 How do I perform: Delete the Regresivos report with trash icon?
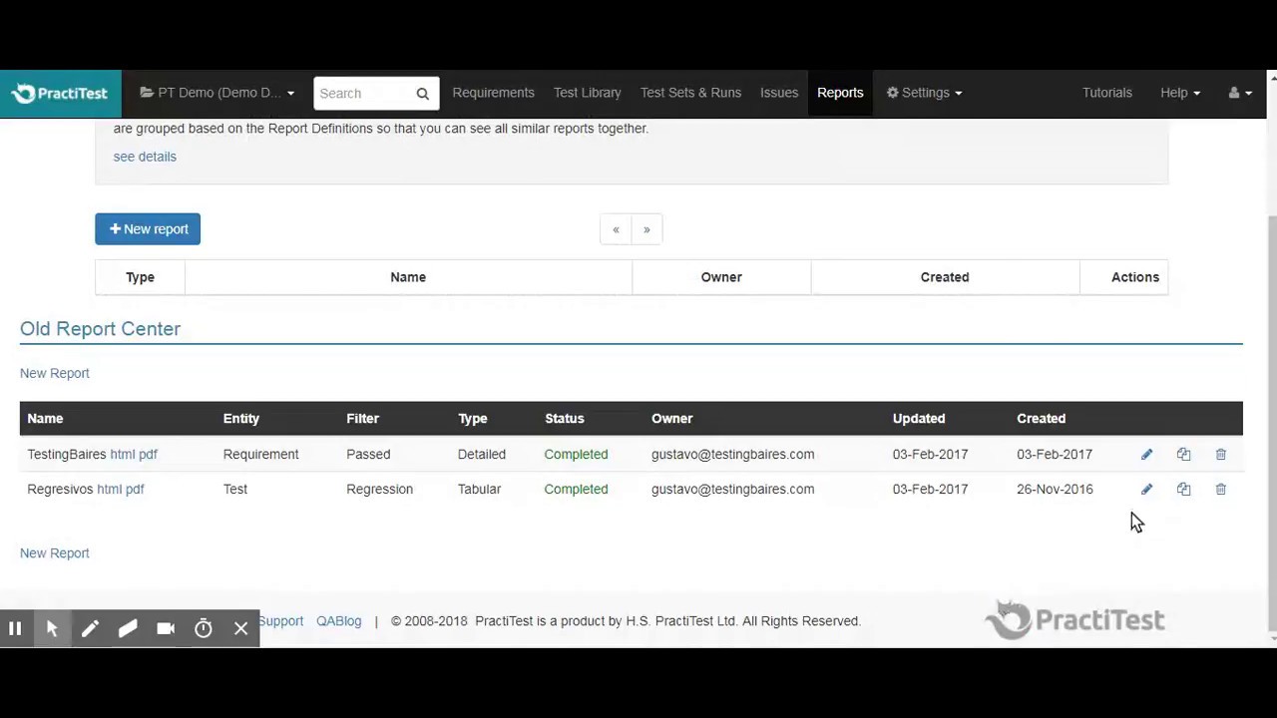pyautogui.click(x=1220, y=490)
